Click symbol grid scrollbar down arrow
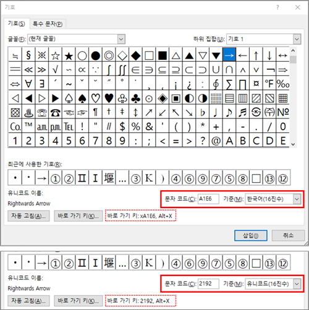This screenshot has width=309, height=310. point(293,145)
